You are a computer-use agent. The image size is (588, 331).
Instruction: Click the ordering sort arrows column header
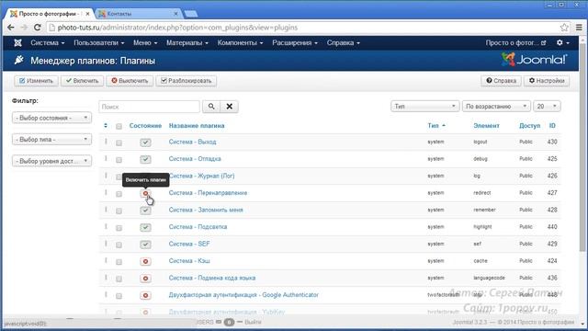click(106, 126)
